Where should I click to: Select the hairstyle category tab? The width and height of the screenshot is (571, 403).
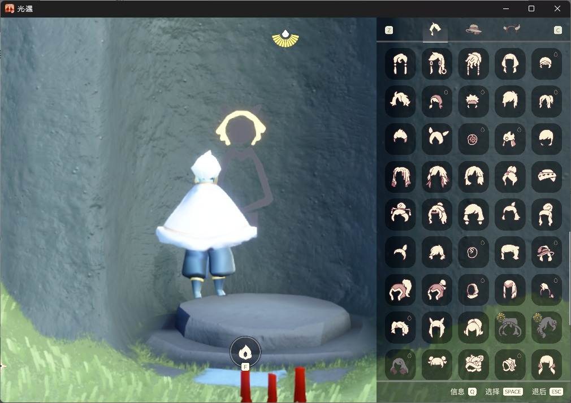click(435, 29)
